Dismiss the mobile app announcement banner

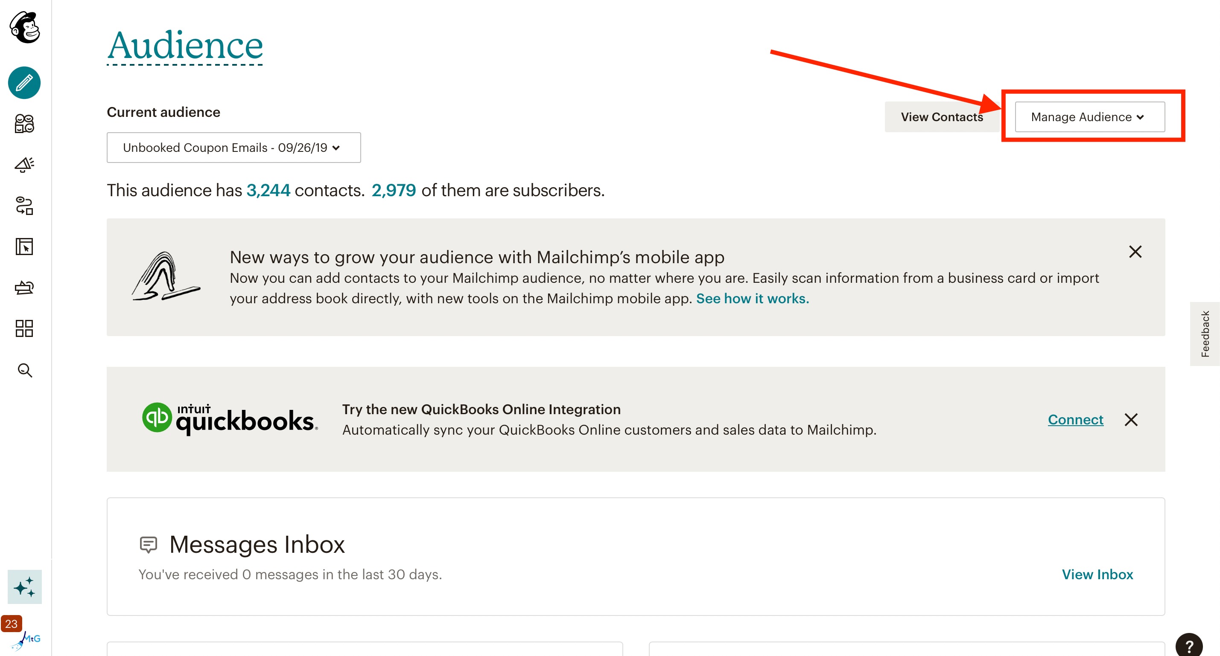coord(1135,252)
